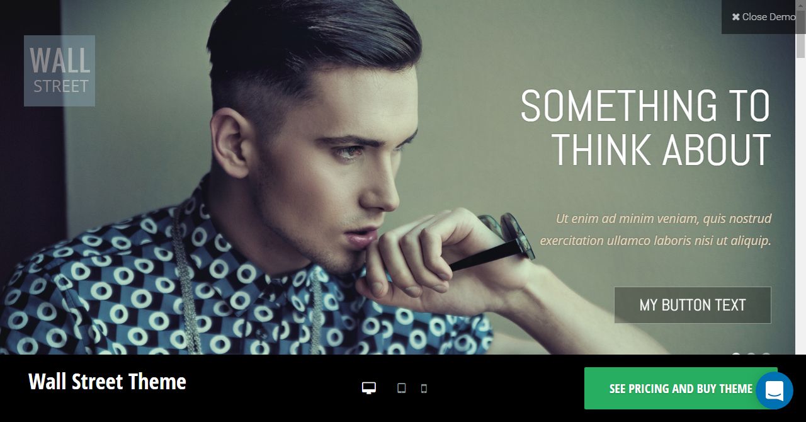Switch to tablet preview mode
The image size is (806, 422).
(x=401, y=388)
